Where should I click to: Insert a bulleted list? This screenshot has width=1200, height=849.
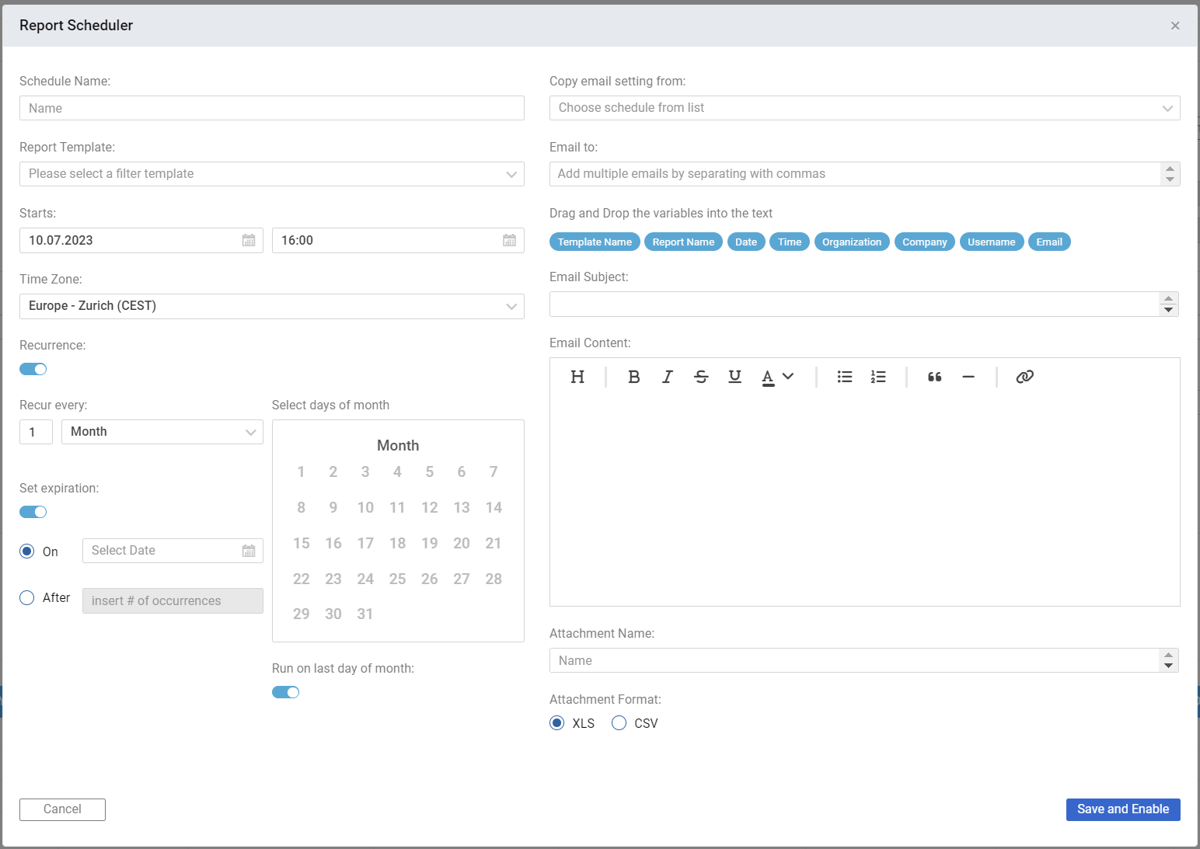pyautogui.click(x=845, y=377)
